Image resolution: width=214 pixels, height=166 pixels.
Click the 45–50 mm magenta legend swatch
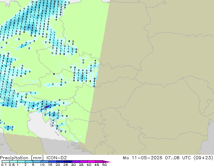pyautogui.click(x=99, y=162)
